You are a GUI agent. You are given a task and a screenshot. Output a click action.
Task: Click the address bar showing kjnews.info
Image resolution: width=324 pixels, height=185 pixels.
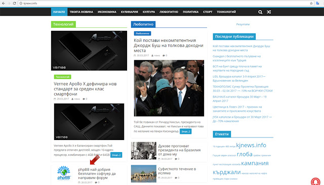(166, 4)
